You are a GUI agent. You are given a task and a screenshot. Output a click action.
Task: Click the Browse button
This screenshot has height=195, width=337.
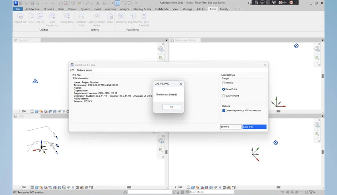point(231,127)
